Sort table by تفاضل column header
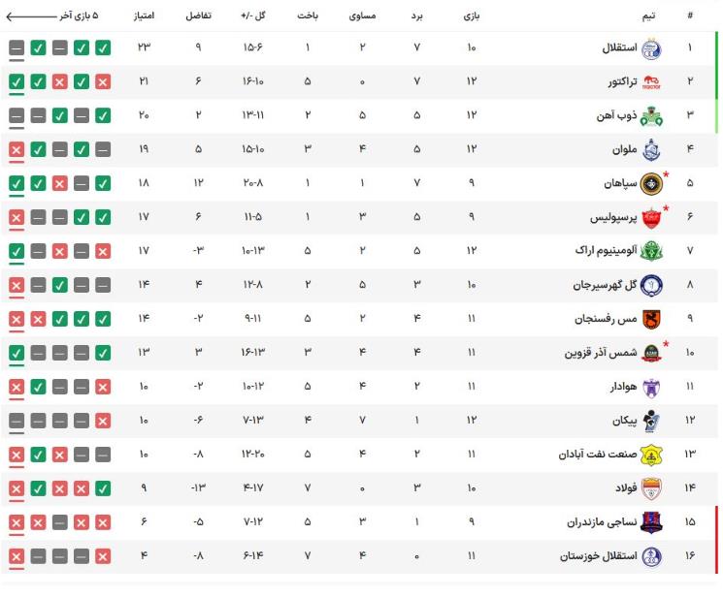723x597 pixels. pos(198,16)
